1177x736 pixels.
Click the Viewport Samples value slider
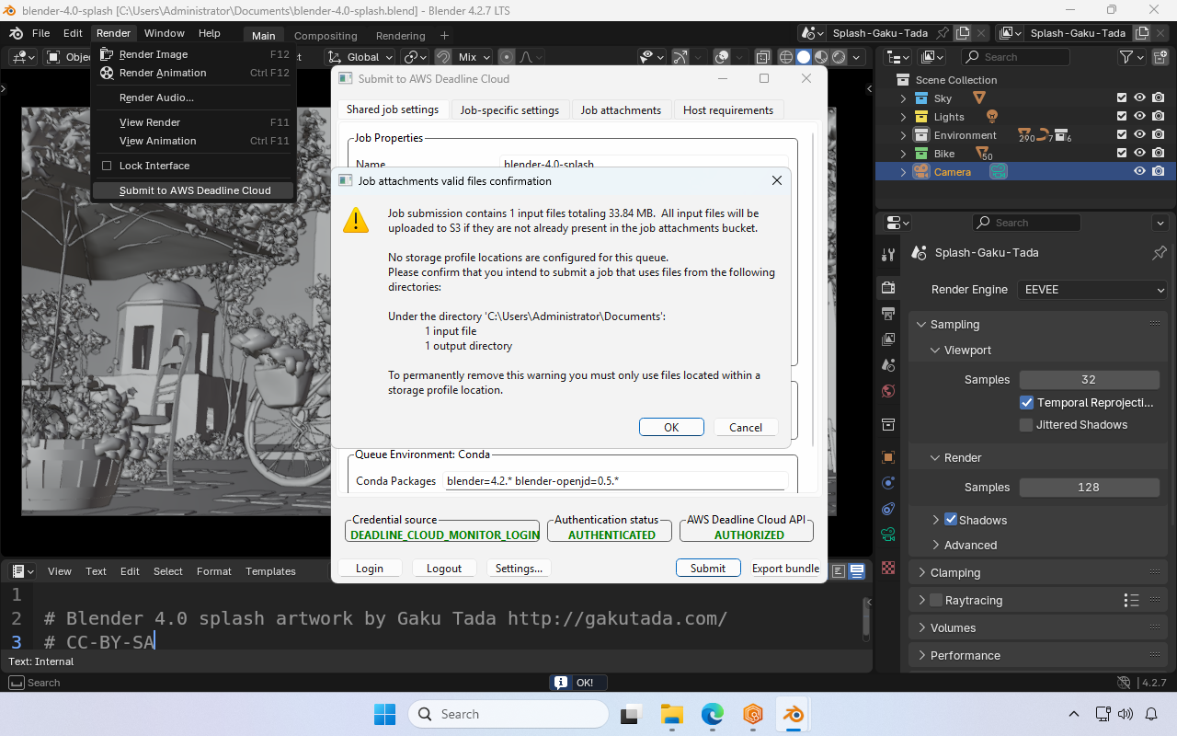pyautogui.click(x=1089, y=379)
